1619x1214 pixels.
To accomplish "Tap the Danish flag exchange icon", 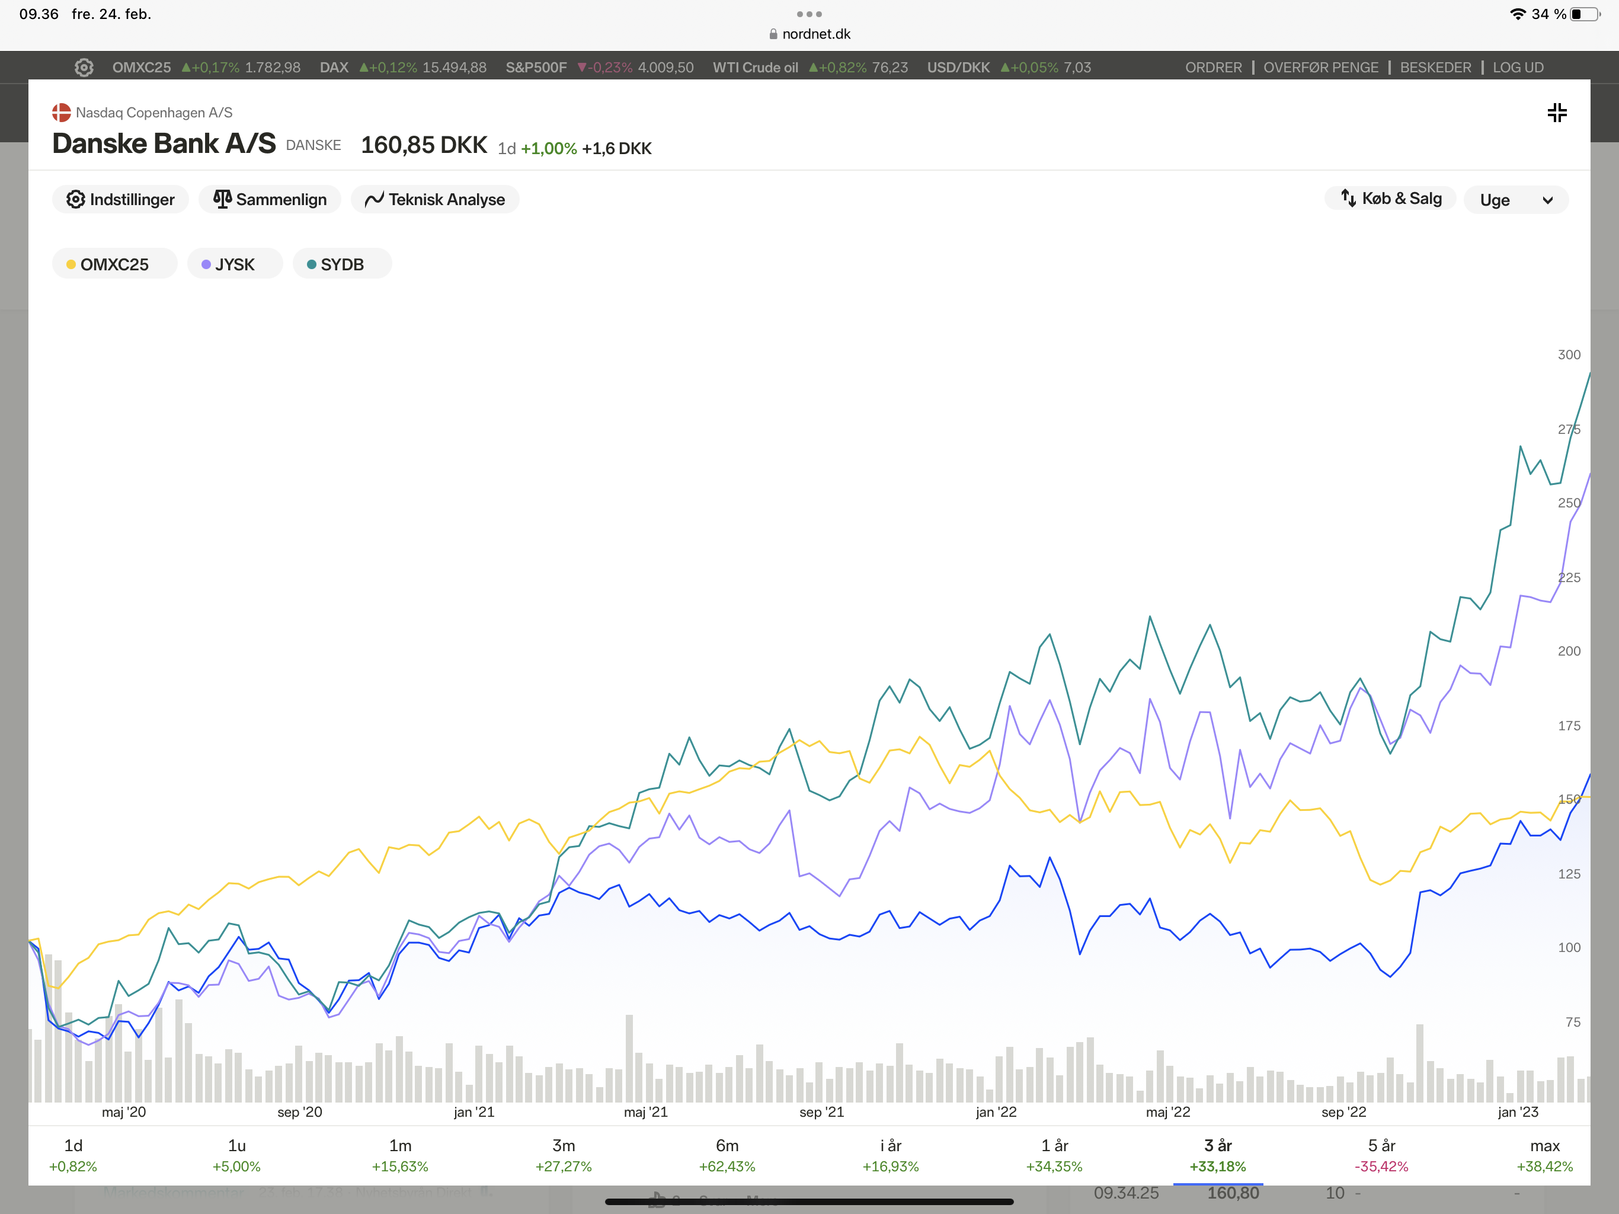I will pyautogui.click(x=62, y=113).
